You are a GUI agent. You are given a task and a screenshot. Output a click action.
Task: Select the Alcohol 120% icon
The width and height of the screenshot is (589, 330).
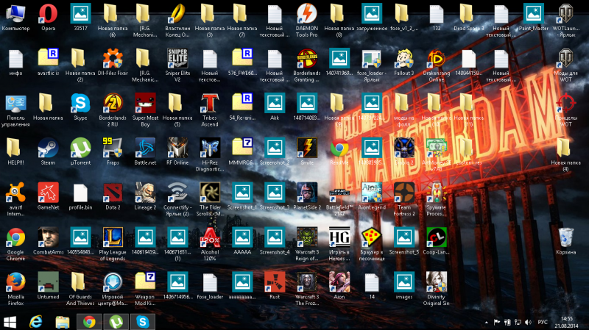[x=210, y=237]
